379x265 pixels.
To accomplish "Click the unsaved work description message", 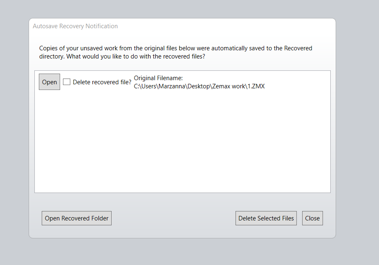I will [176, 52].
